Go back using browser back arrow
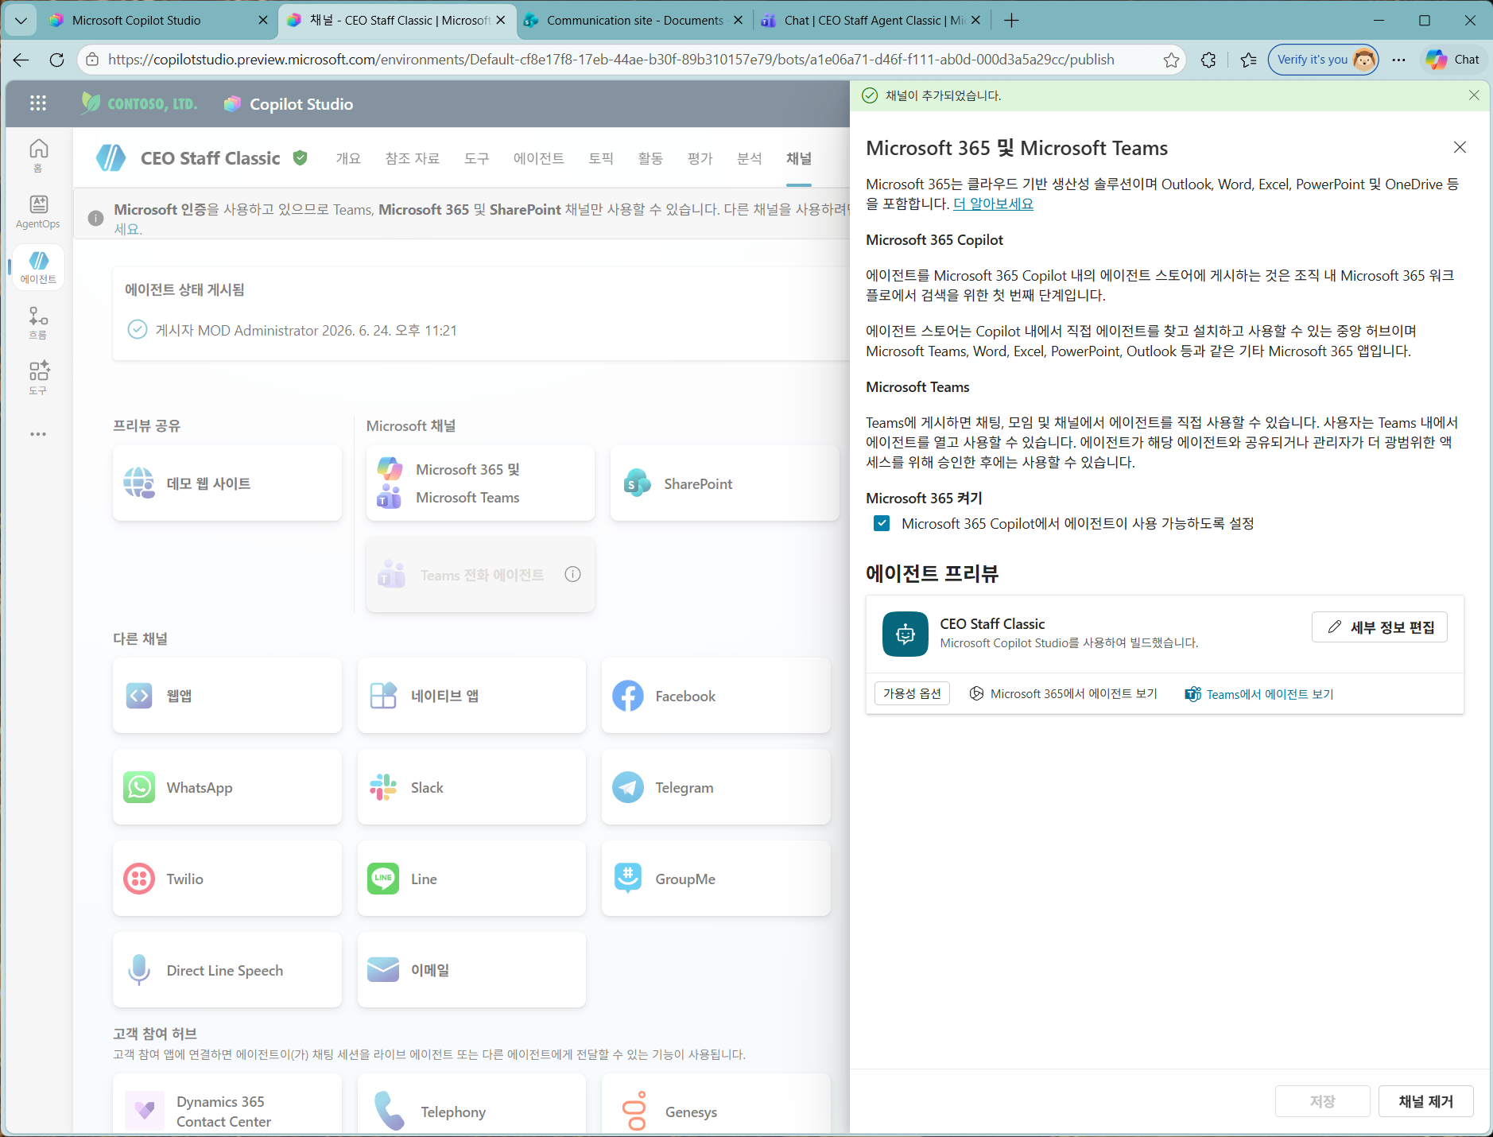1493x1137 pixels. (x=21, y=60)
